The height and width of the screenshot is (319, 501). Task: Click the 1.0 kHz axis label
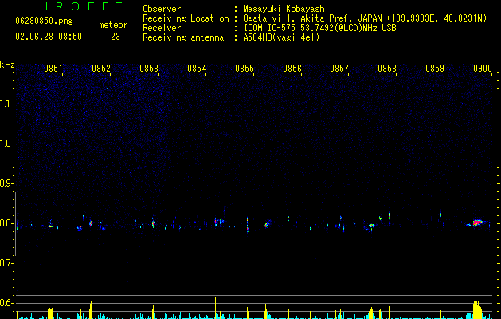point(6,144)
